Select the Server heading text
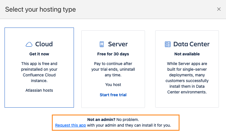The height and width of the screenshot is (136, 226). [x=118, y=44]
